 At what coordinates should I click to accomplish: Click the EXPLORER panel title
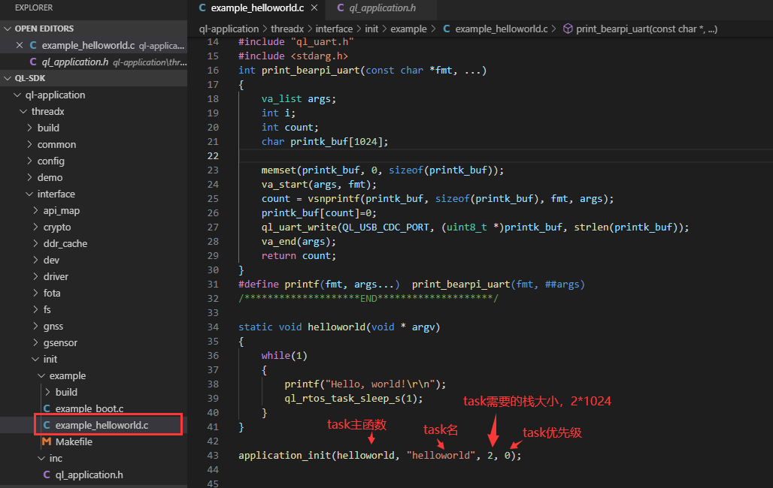(x=34, y=8)
